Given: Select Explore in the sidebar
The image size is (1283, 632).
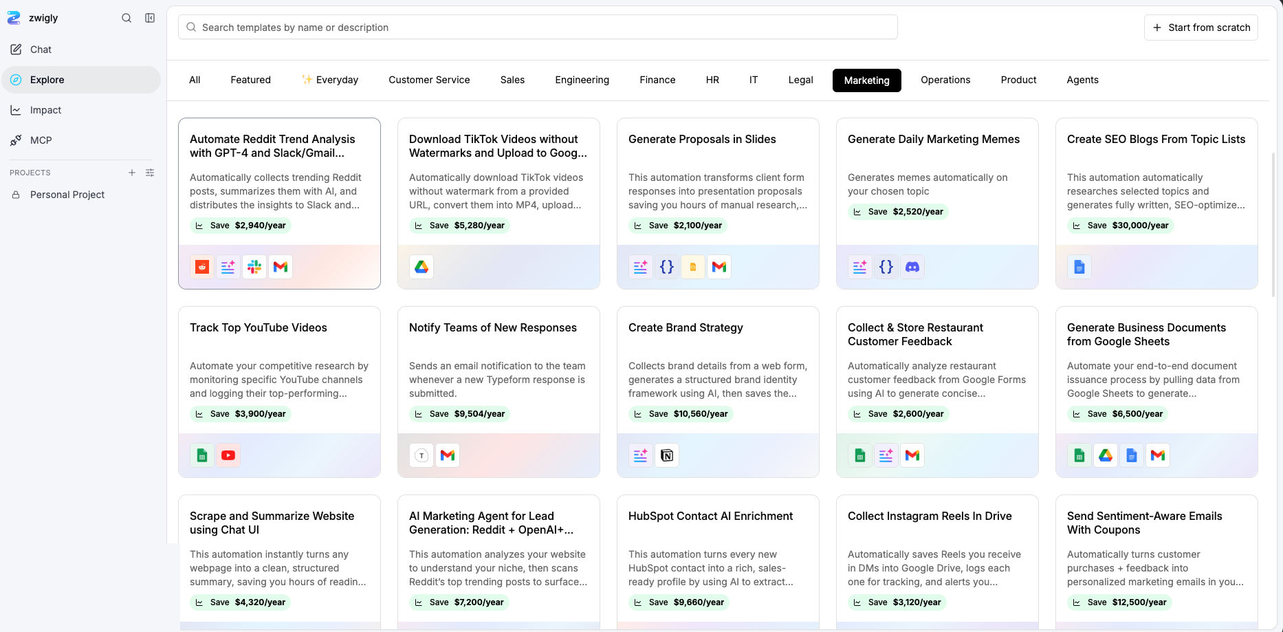Looking at the screenshot, I should pyautogui.click(x=81, y=80).
